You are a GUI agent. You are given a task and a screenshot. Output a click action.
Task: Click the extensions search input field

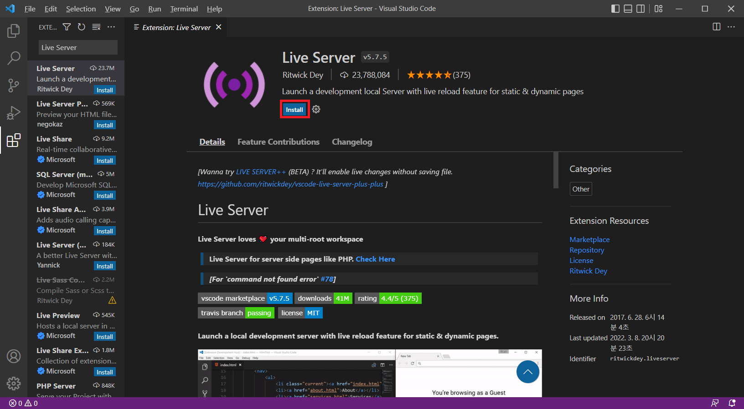[78, 47]
